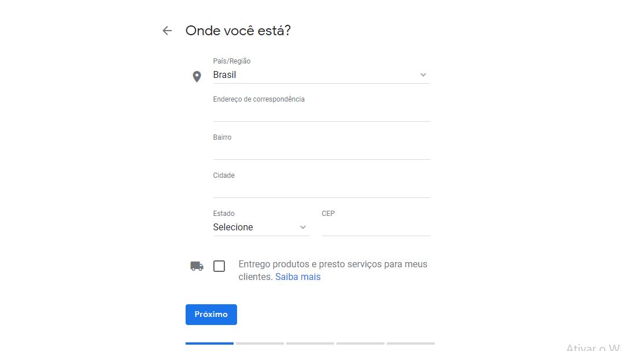
Task: Click the País/Região dropdown chevron arrow
Action: coord(423,75)
